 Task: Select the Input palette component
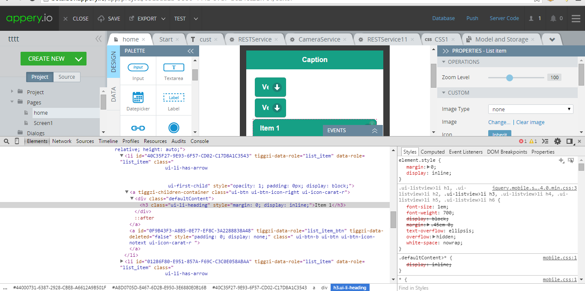pyautogui.click(x=138, y=71)
